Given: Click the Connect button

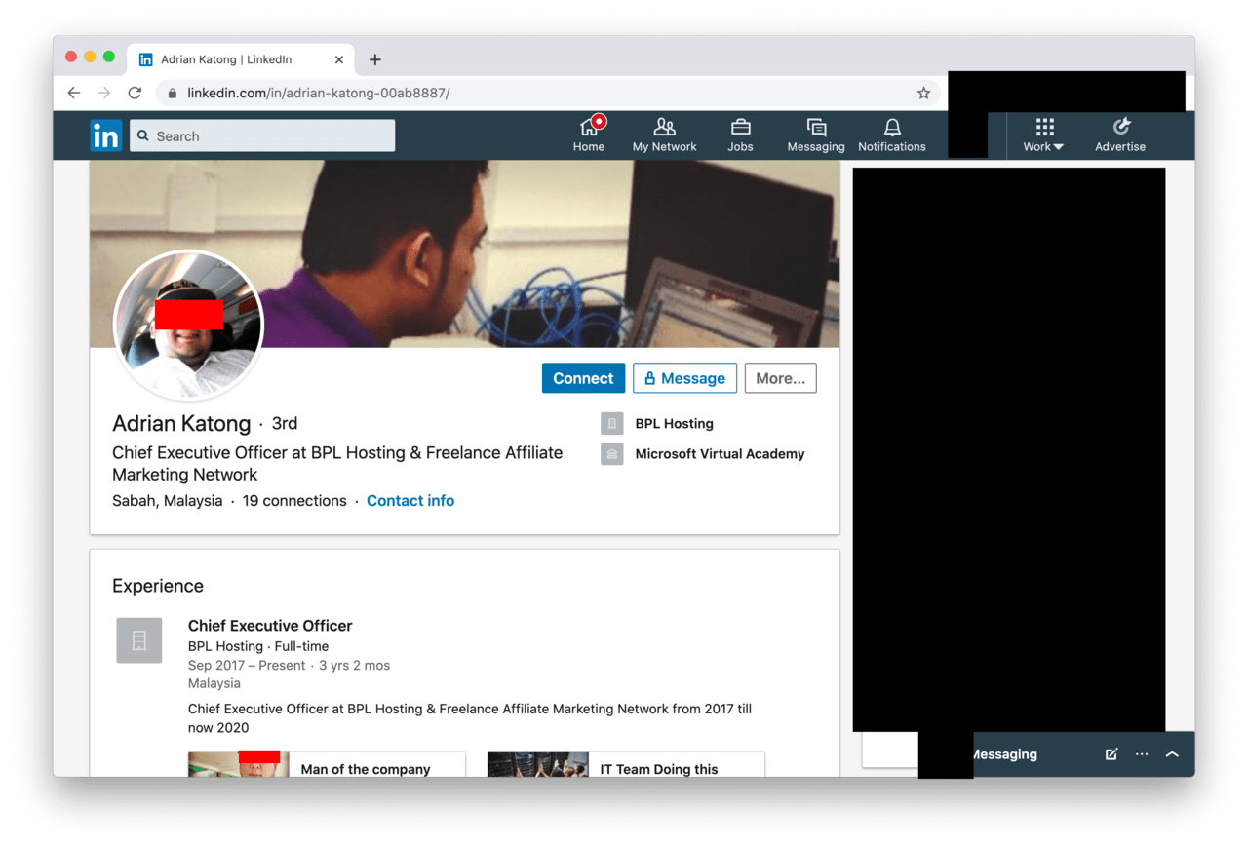Looking at the screenshot, I should [x=583, y=378].
